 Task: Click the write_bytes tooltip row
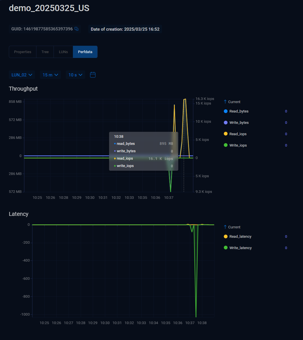(x=144, y=151)
